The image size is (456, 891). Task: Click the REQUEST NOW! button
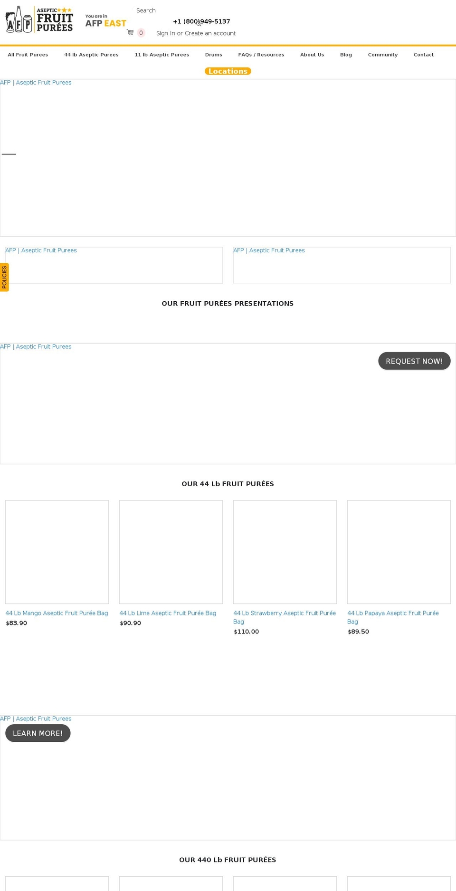coord(414,361)
